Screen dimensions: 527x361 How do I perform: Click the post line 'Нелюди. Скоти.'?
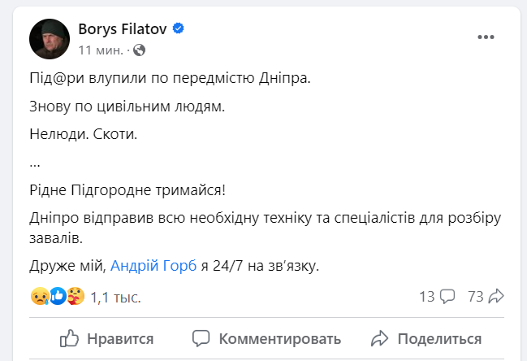tap(83, 133)
